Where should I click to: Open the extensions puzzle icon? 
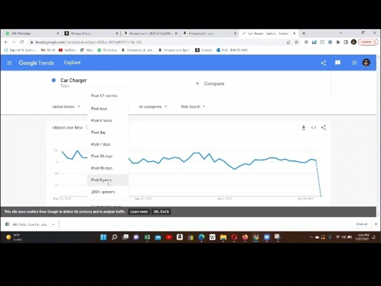tap(338, 42)
